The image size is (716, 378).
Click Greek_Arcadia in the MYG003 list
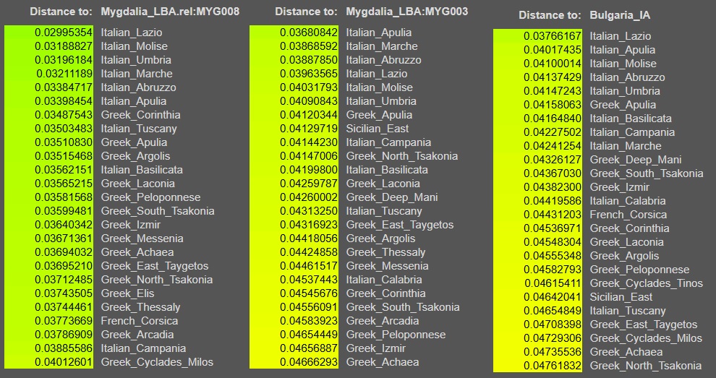[382, 320]
